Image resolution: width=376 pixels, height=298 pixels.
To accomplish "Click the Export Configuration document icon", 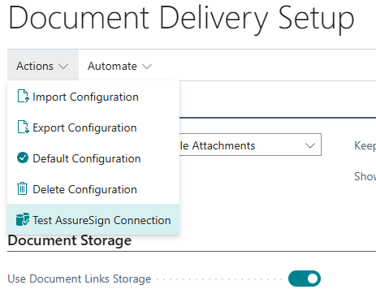I will coord(23,127).
